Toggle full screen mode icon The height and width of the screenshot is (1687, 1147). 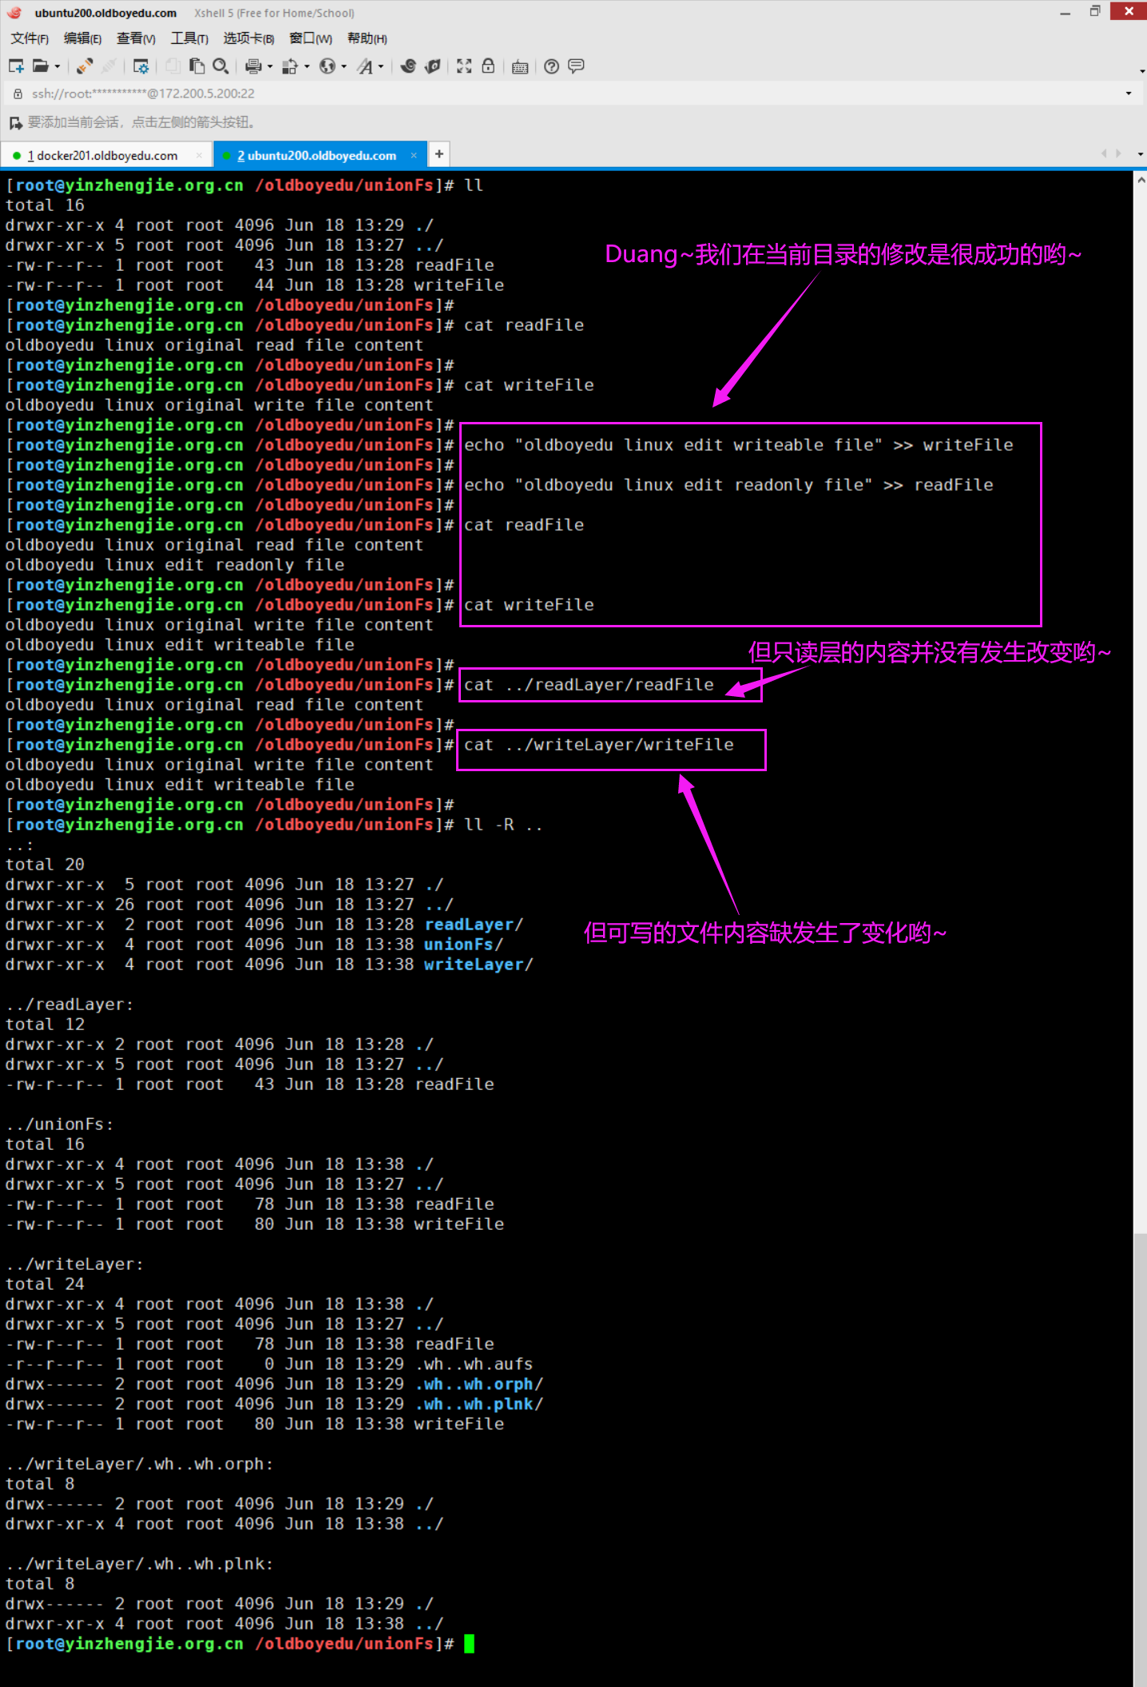tap(464, 66)
